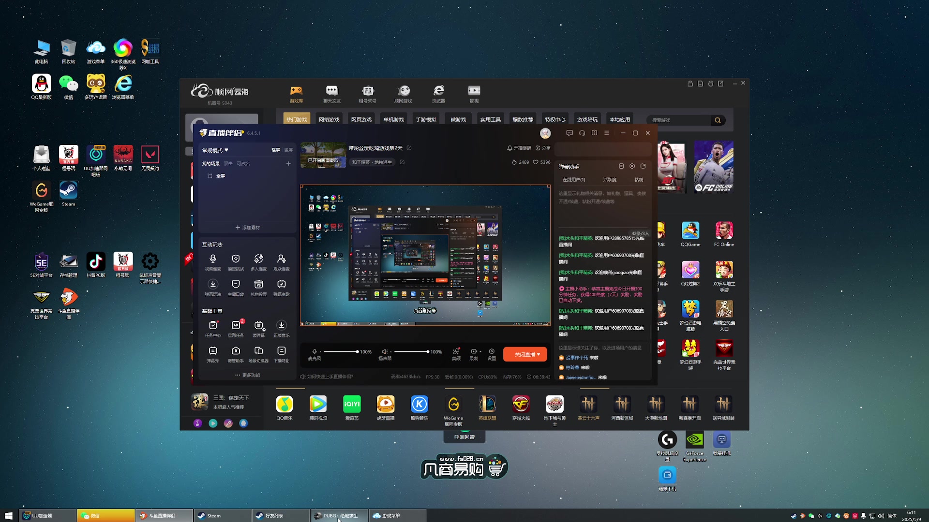Open 视频连麦 video co-streaming tool
The width and height of the screenshot is (929, 522).
pyautogui.click(x=213, y=262)
